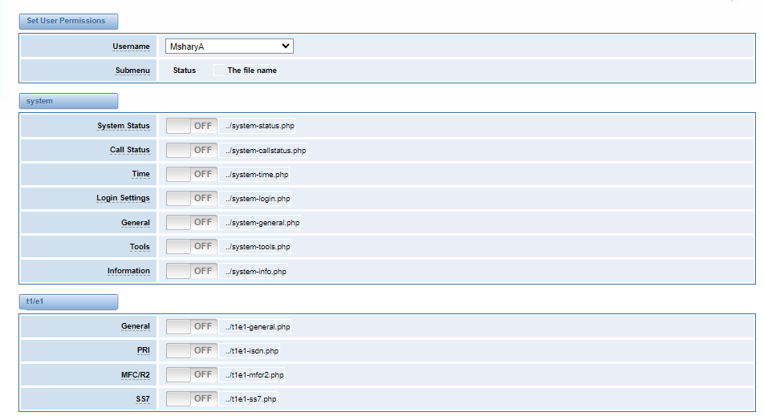Click the Submenu label
The width and height of the screenshot is (764, 420).
[x=132, y=70]
